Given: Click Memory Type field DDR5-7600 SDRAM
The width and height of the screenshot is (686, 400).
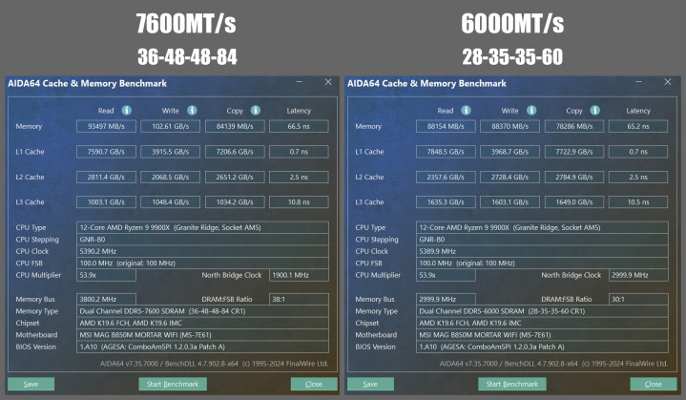Looking at the screenshot, I should pos(202,310).
